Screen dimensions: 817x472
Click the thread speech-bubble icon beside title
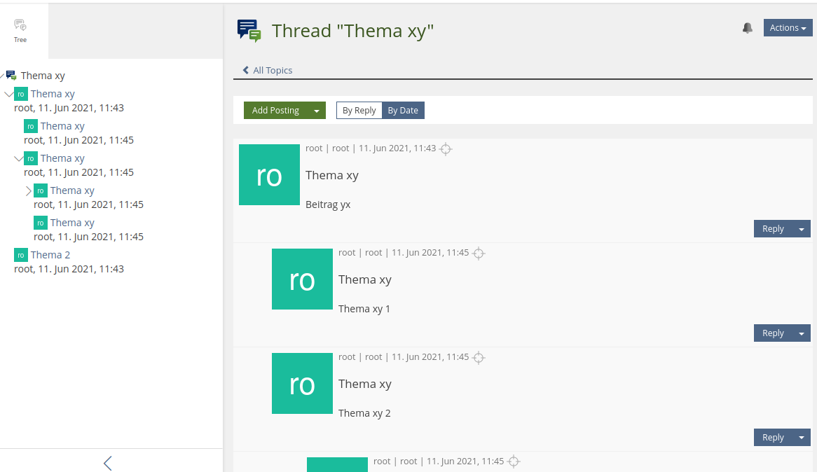[x=249, y=31]
